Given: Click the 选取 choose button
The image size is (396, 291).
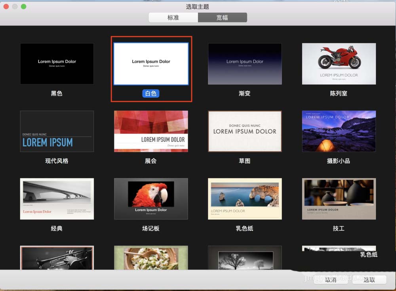Looking at the screenshot, I should click(369, 280).
